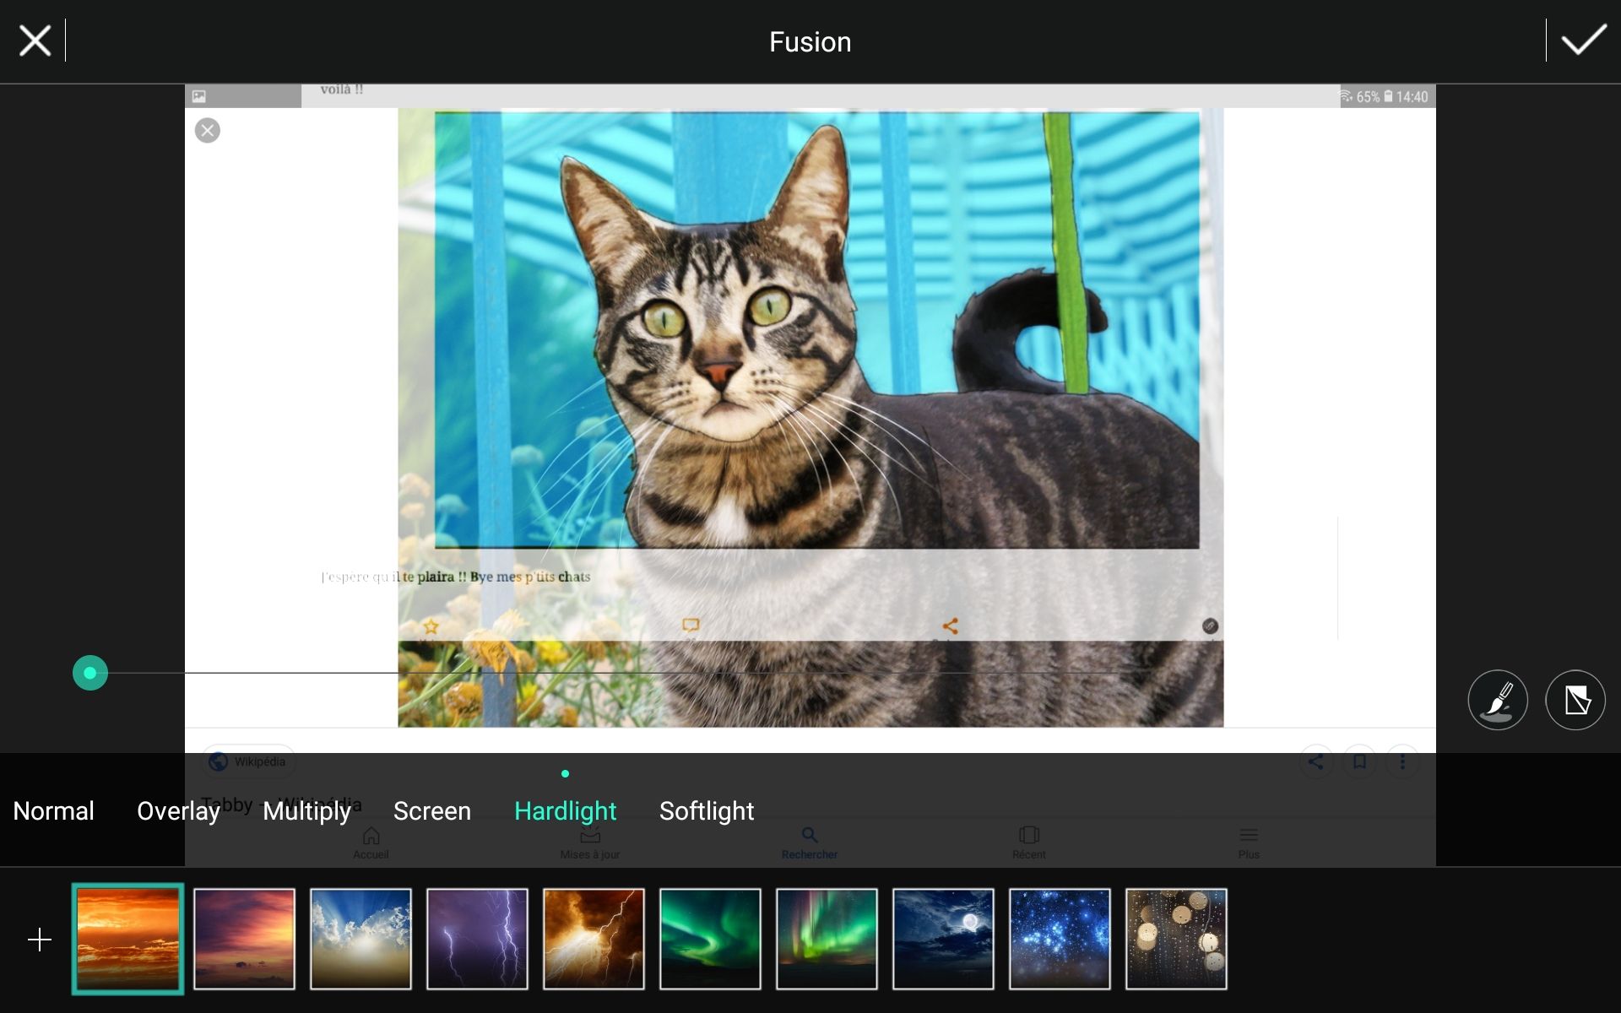Tap the invert overlay icon

coord(1575,700)
